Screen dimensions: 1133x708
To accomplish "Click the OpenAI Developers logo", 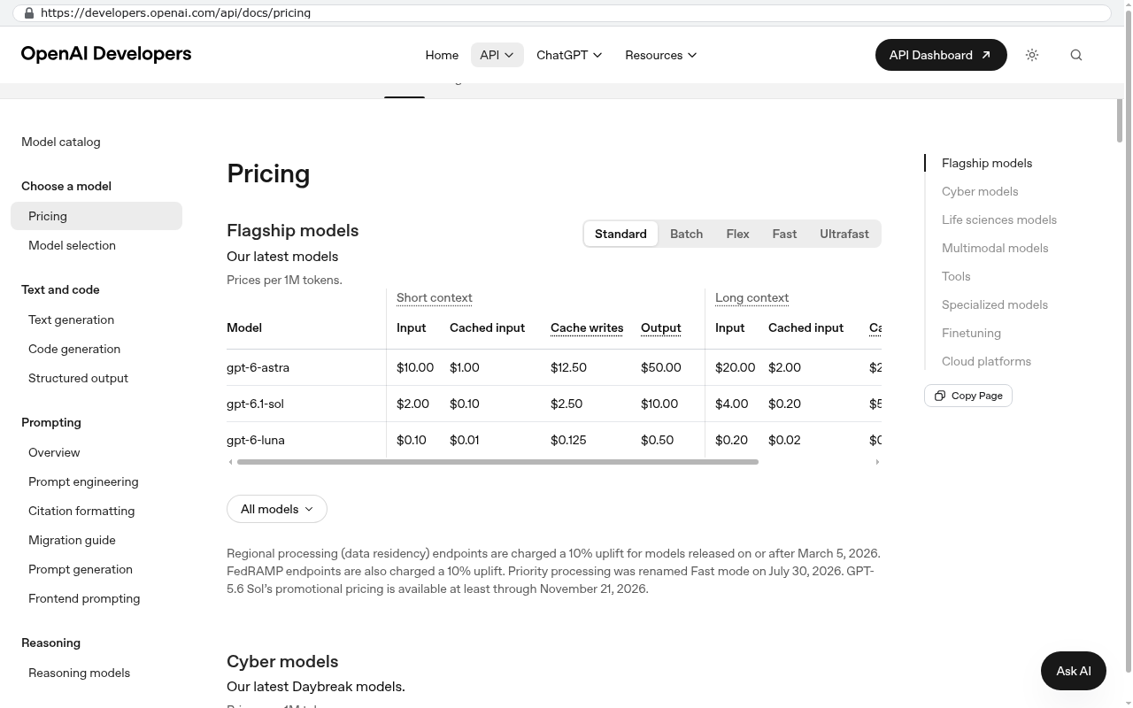I will (x=106, y=54).
